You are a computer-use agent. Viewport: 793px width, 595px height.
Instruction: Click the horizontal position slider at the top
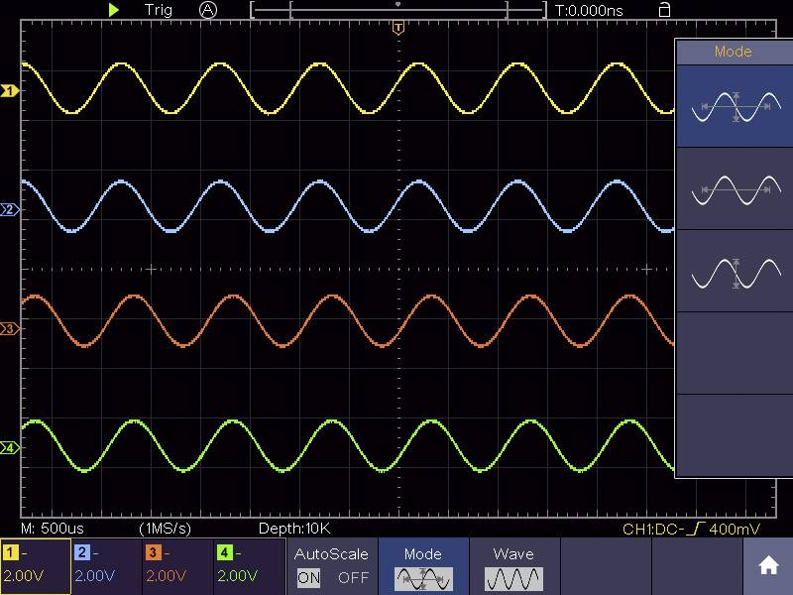(401, 8)
